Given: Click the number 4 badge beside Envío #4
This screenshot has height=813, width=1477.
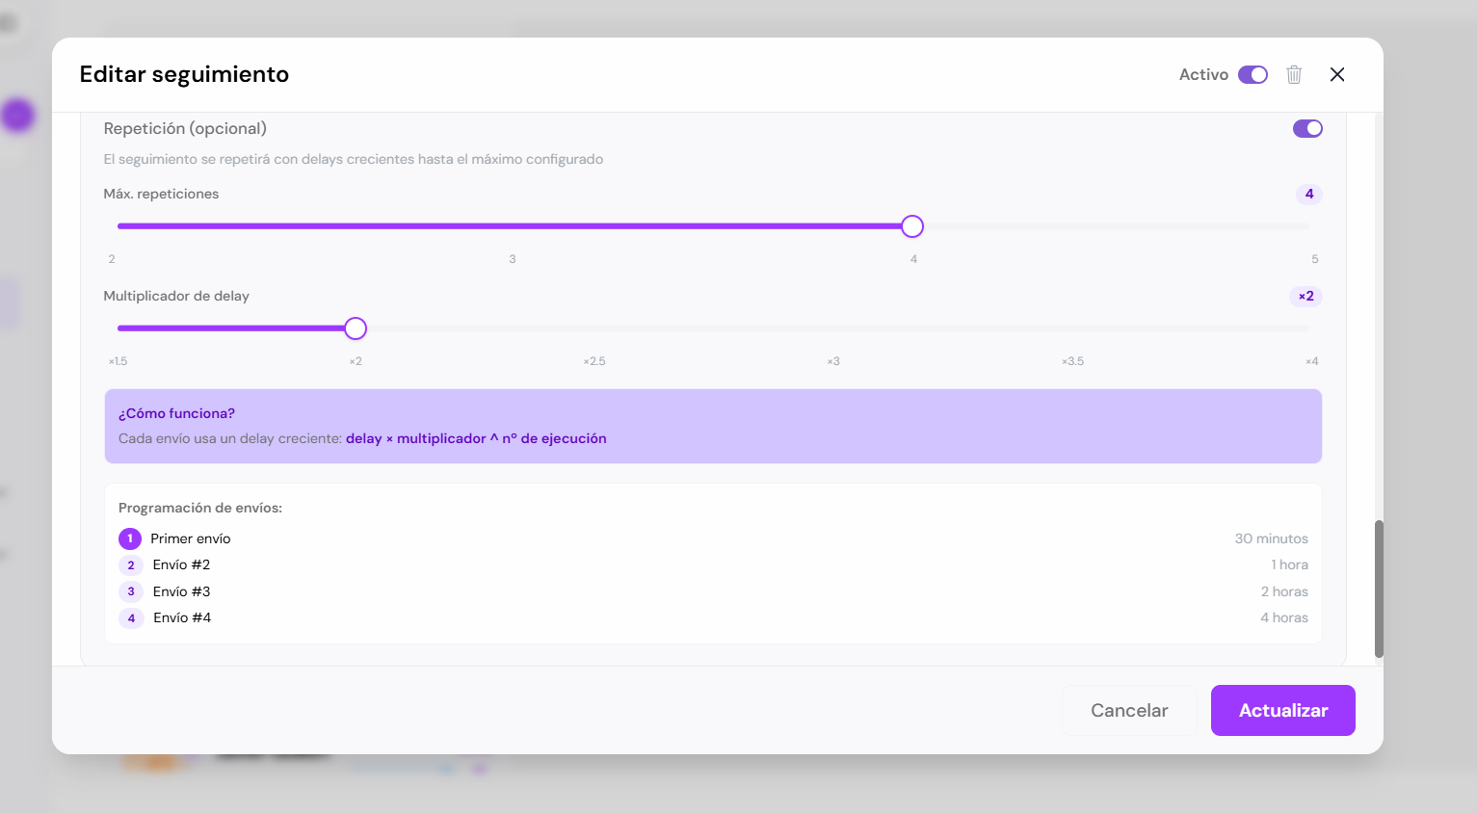Looking at the screenshot, I should click(131, 618).
